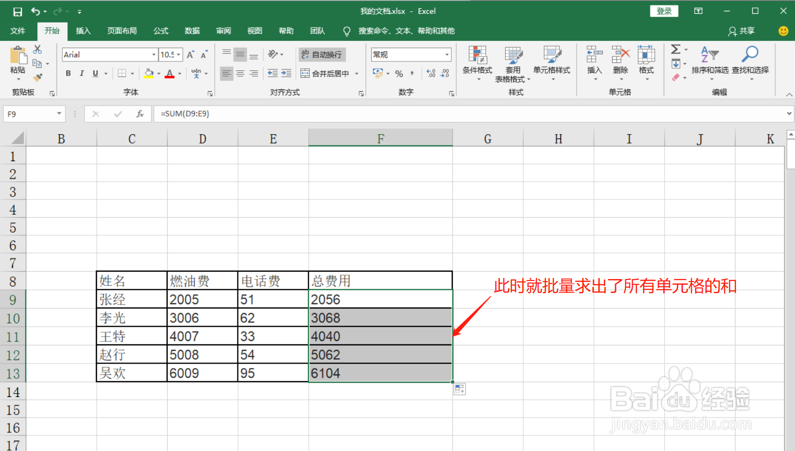795x451 pixels.
Task: Toggle bold formatting
Action: 68,73
